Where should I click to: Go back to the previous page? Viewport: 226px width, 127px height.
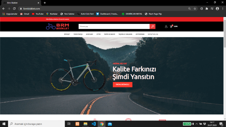[x=4, y=9]
